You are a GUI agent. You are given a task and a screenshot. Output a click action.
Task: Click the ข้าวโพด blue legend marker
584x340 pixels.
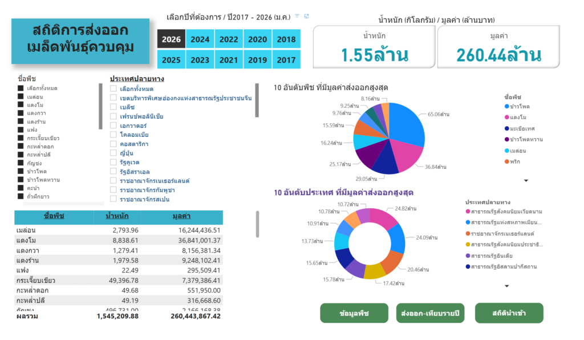coord(507,106)
